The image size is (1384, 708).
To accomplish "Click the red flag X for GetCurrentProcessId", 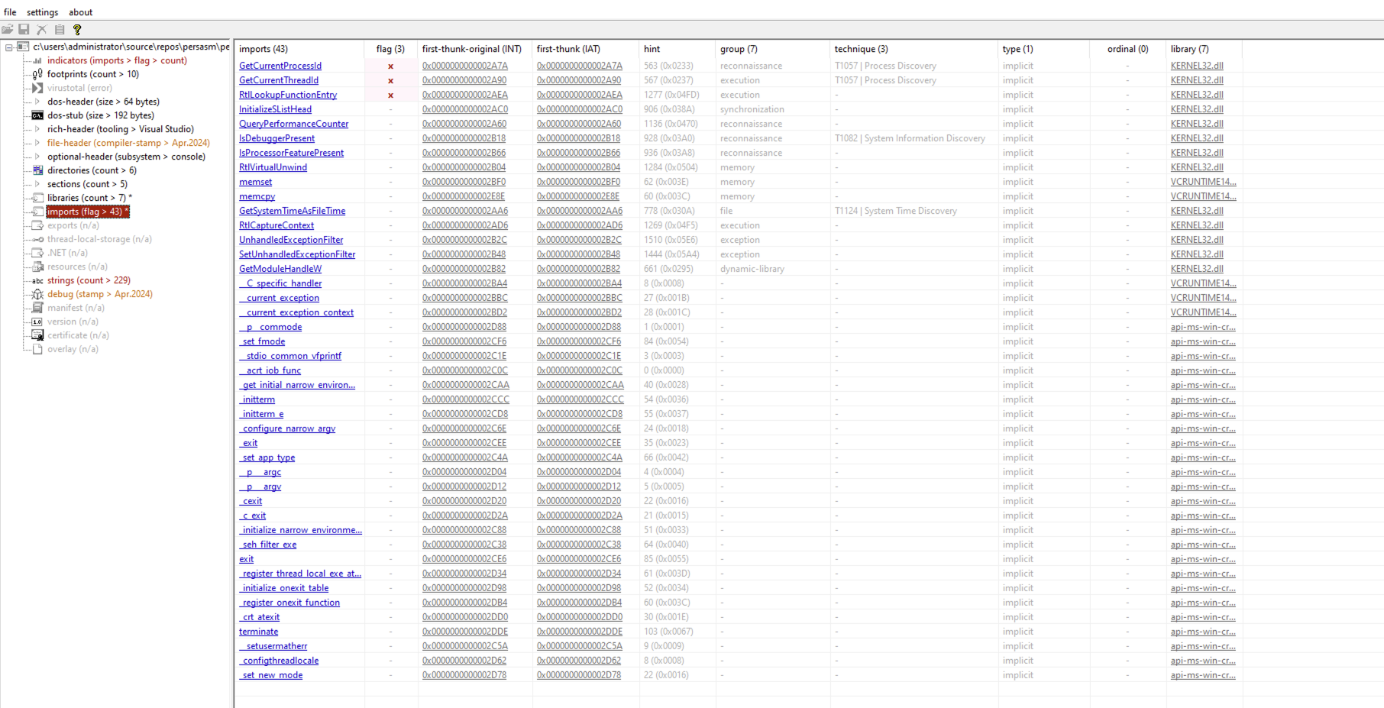I will point(390,66).
